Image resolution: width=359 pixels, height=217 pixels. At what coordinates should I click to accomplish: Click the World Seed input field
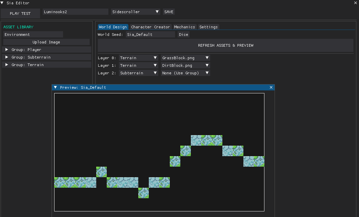[150, 35]
